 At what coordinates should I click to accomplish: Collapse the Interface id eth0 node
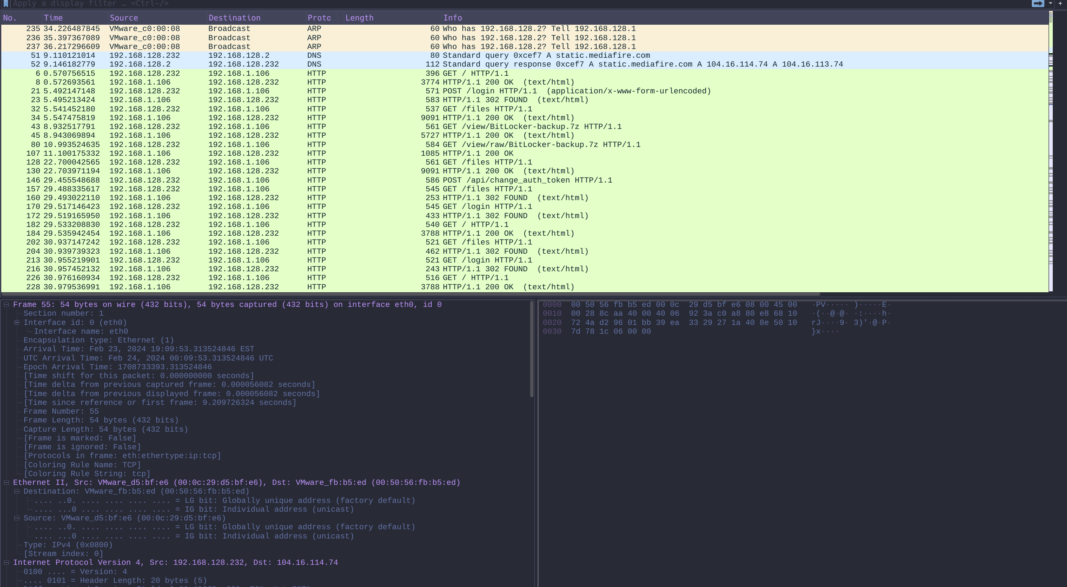(x=17, y=322)
